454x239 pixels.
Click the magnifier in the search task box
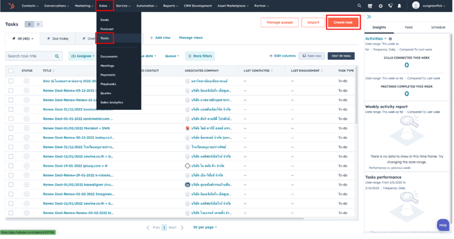[57, 57]
